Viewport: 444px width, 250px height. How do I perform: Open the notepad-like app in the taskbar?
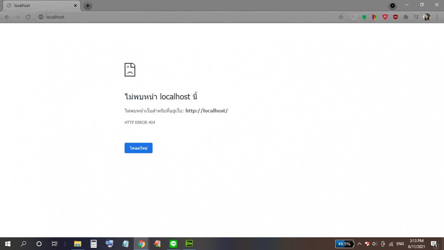click(x=125, y=243)
